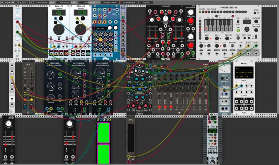279x165 pixels.
Task: Click the SHAPE knob on second Slew Limiter
Action: coord(70,124)
